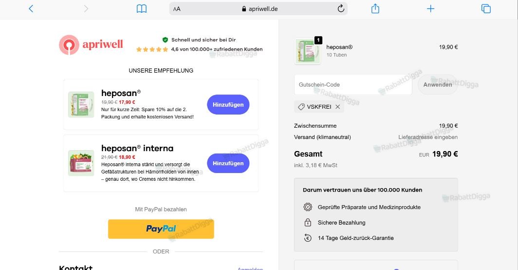
Task: Select the heposan recommendation product image
Action: tap(81, 105)
